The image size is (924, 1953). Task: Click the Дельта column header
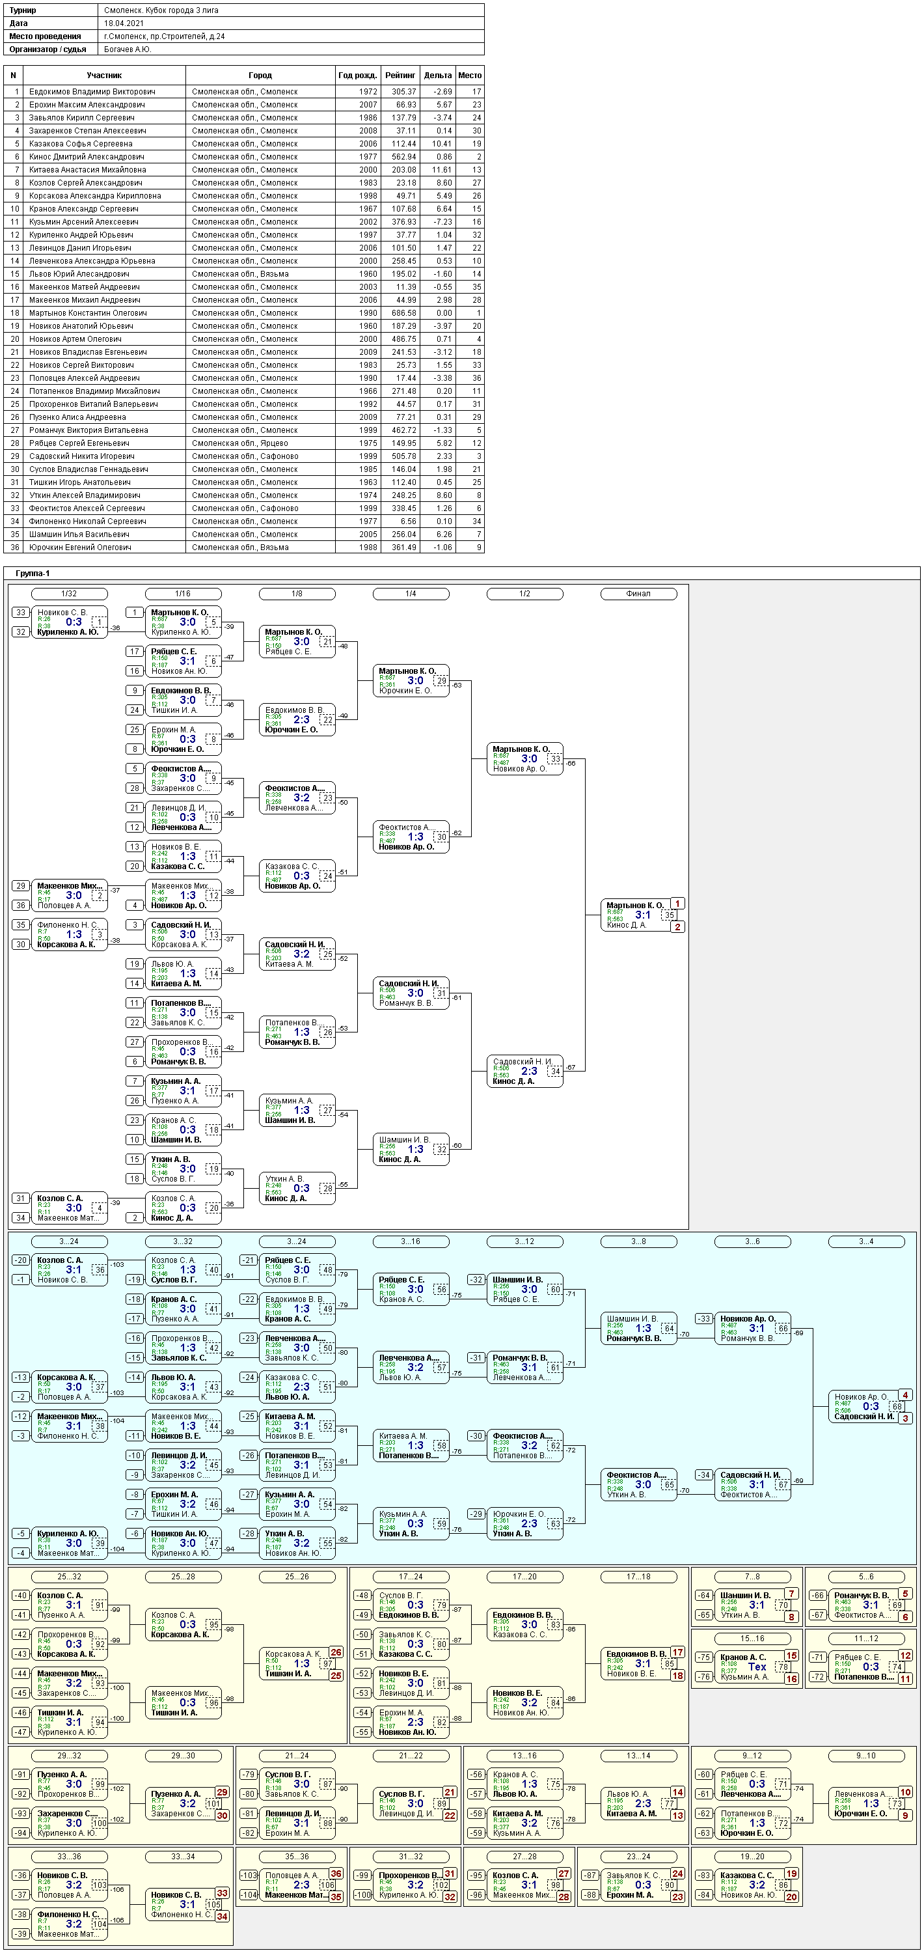point(437,75)
